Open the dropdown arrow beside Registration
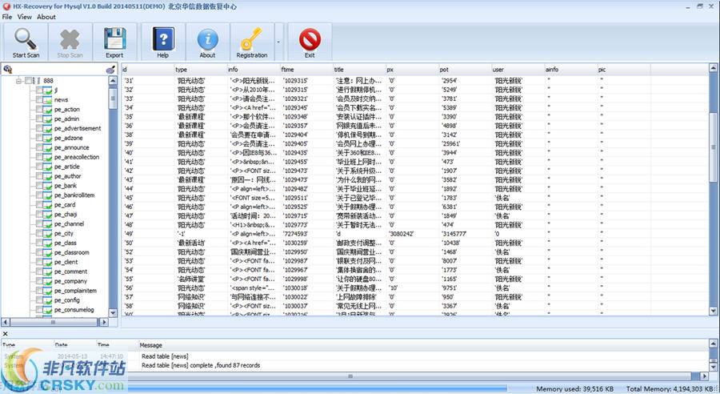 278,42
